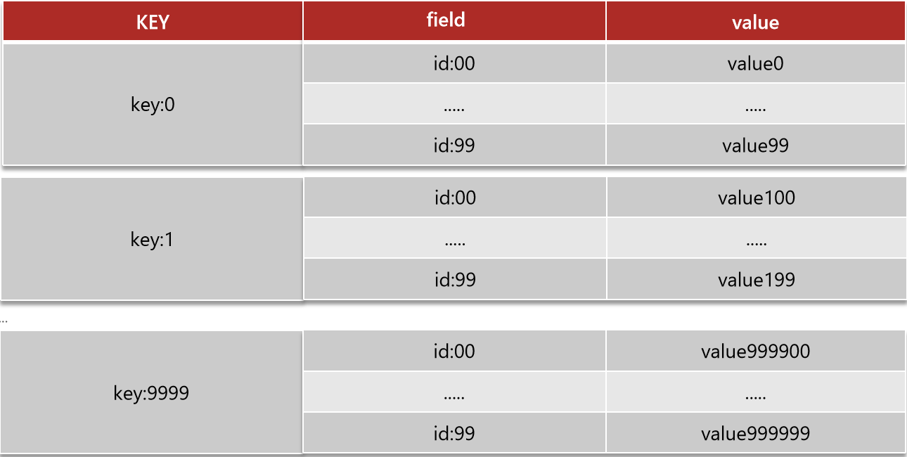Select the value99 cell
Screen dimensions: 907x457
pos(755,146)
